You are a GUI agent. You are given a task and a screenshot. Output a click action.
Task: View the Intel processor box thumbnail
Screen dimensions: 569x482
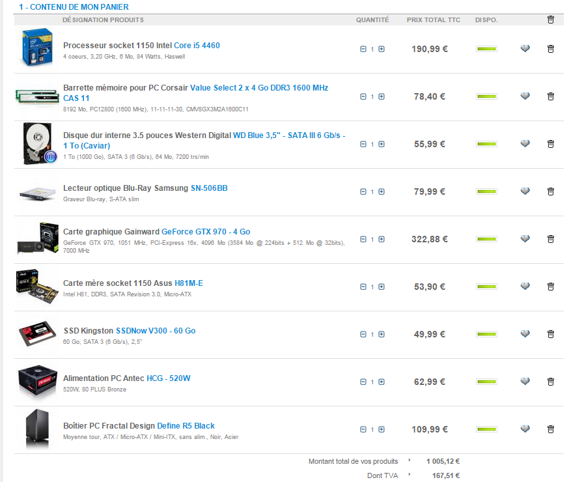37,47
